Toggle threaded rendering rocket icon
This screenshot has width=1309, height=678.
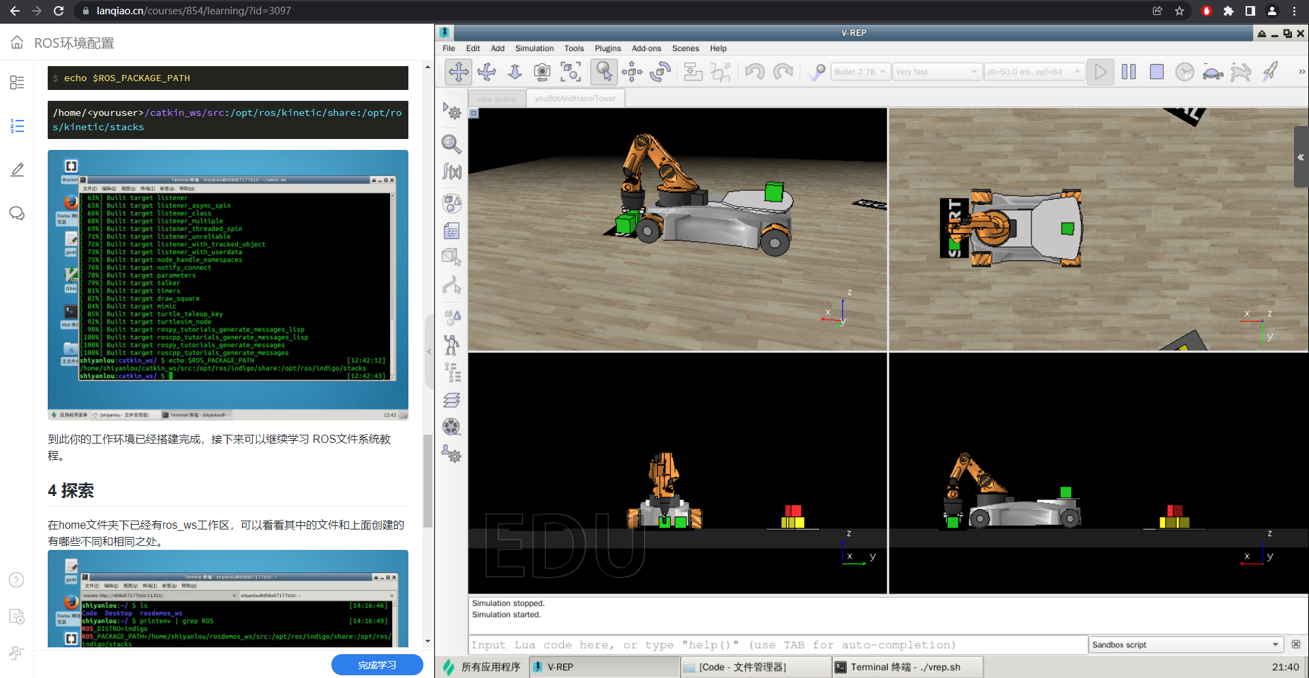pos(1269,72)
